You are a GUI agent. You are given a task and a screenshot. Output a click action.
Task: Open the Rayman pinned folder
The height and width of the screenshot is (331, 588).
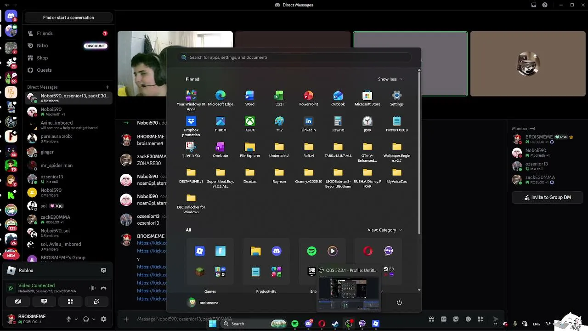(279, 175)
